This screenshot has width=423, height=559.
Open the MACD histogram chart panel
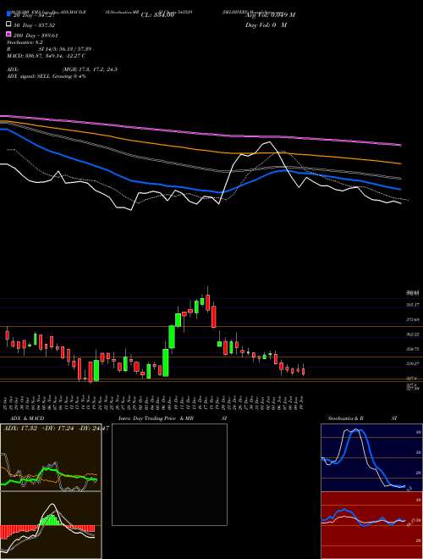(x=51, y=525)
